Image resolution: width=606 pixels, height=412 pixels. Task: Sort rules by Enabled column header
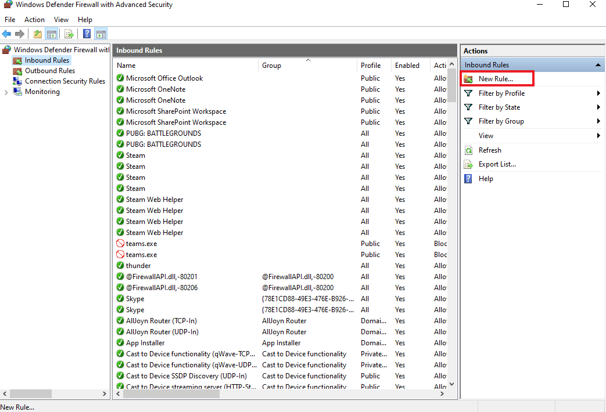click(410, 66)
